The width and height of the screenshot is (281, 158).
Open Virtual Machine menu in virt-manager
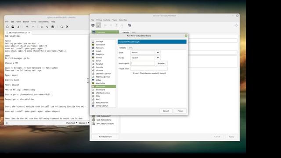click(103, 20)
